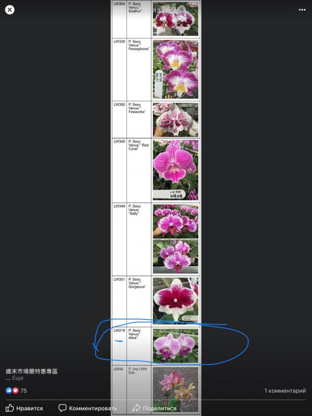Viewport: 312px width, 416px height.
Task: Open the red heart reaction icon
Action: (16, 391)
